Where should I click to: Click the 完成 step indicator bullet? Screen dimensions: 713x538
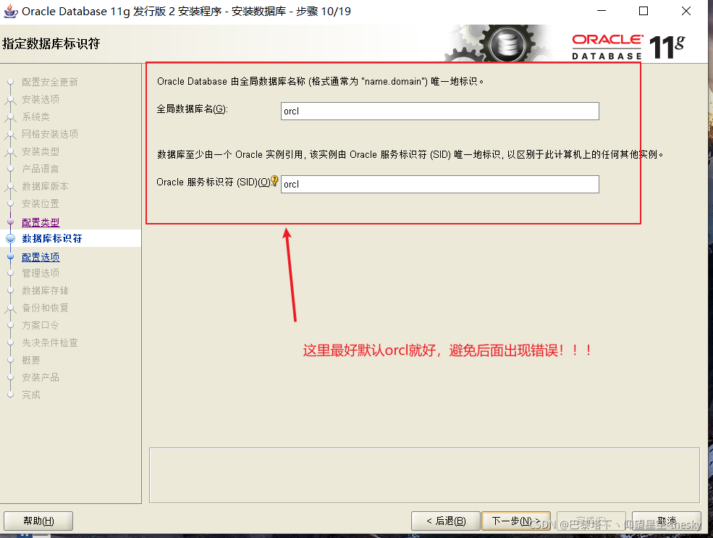9,395
